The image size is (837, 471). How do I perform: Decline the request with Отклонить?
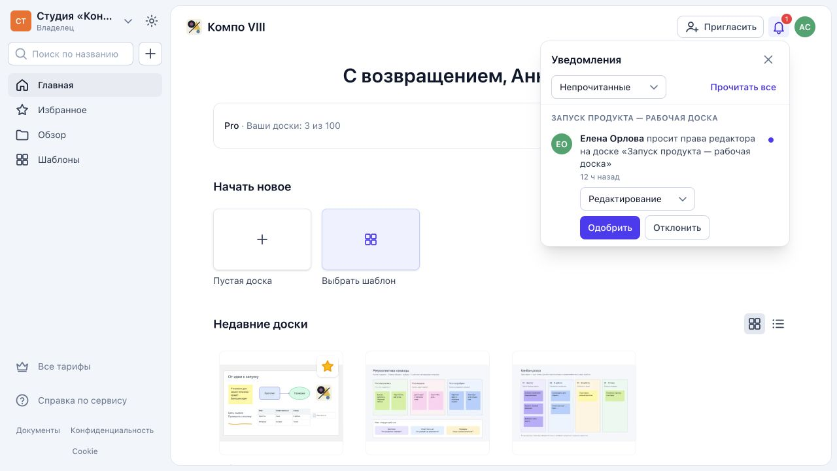(x=677, y=228)
